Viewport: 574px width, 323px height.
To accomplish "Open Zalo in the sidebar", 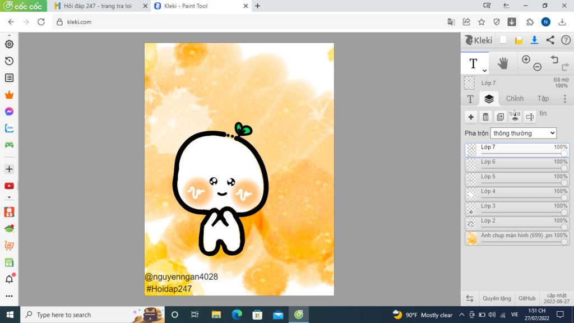I will [x=9, y=128].
